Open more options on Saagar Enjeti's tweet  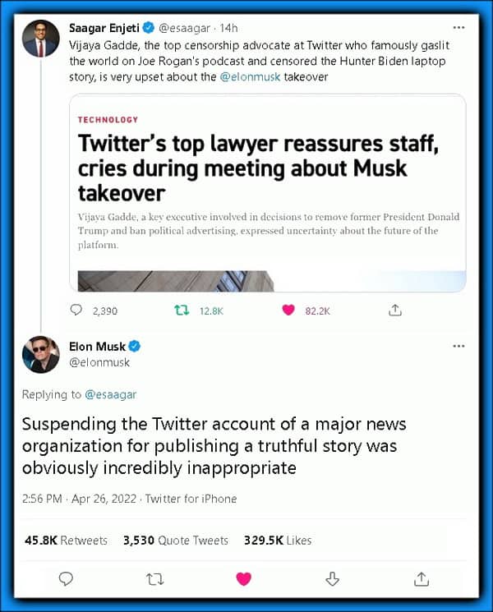pyautogui.click(x=459, y=28)
